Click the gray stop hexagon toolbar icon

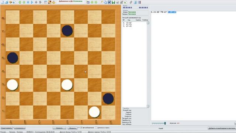tap(40, 2)
